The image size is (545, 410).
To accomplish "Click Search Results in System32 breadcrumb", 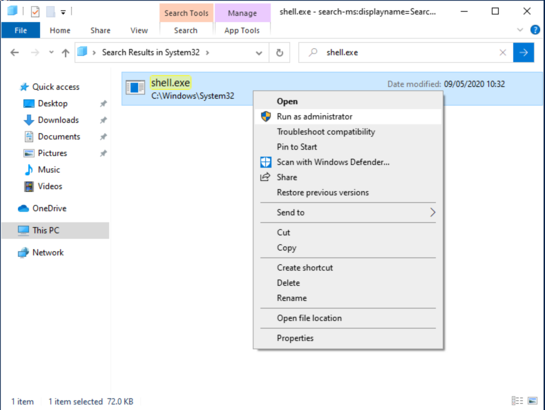I will [x=151, y=52].
